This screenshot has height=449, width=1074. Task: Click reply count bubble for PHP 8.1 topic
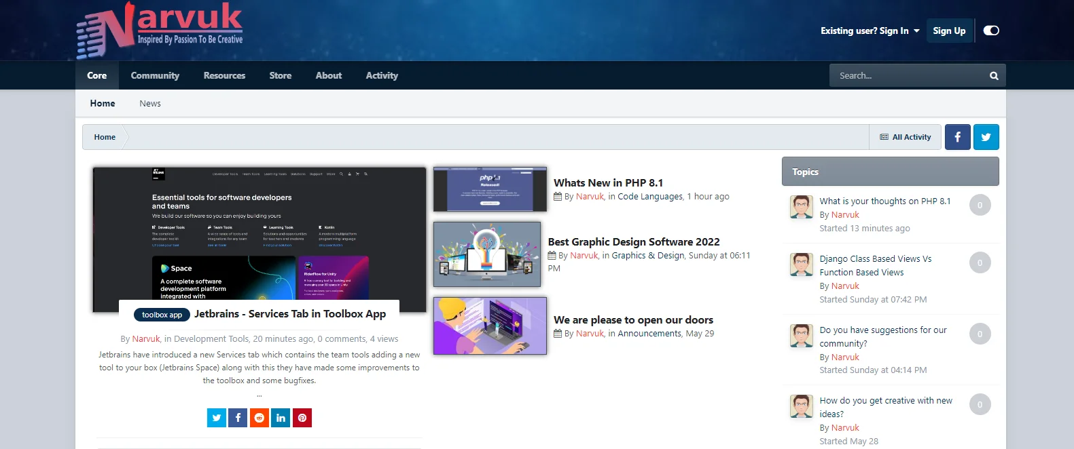[x=980, y=205]
